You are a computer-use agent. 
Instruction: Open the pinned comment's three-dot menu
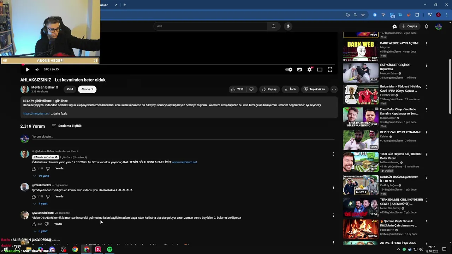tap(333, 154)
